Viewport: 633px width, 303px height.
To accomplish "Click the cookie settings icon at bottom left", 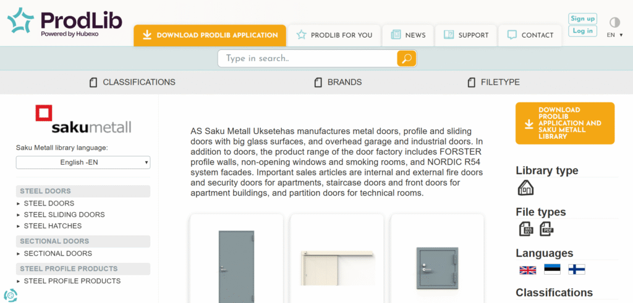I will click(10, 294).
